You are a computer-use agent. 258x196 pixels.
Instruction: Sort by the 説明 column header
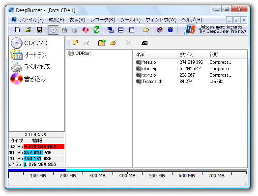(x=221, y=55)
